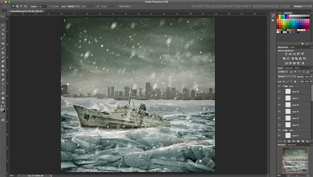Select the Pen tool
313x177 pixels.
(x=3, y=80)
